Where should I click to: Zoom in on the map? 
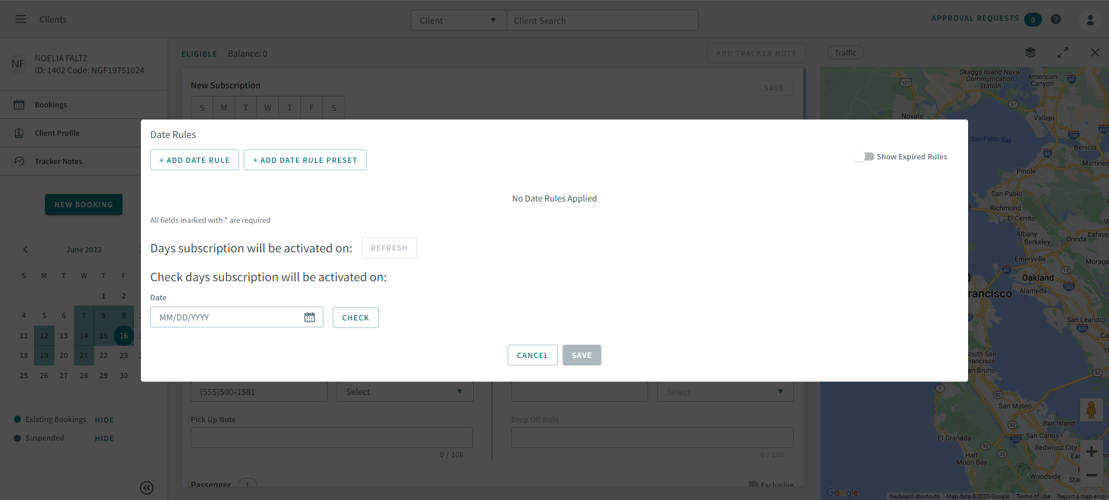pos(1091,452)
